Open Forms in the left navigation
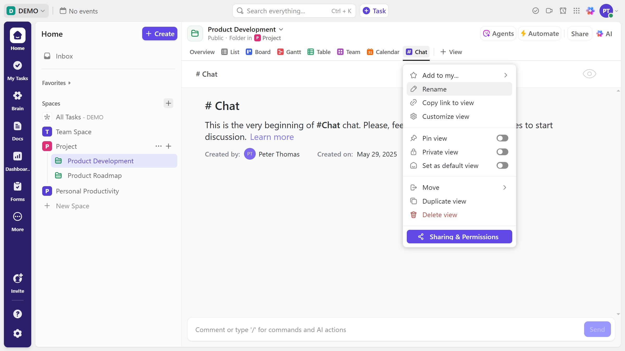The width and height of the screenshot is (625, 351). pos(17,191)
